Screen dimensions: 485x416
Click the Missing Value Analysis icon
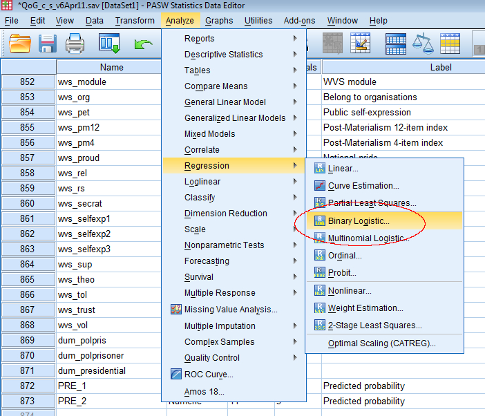[175, 310]
